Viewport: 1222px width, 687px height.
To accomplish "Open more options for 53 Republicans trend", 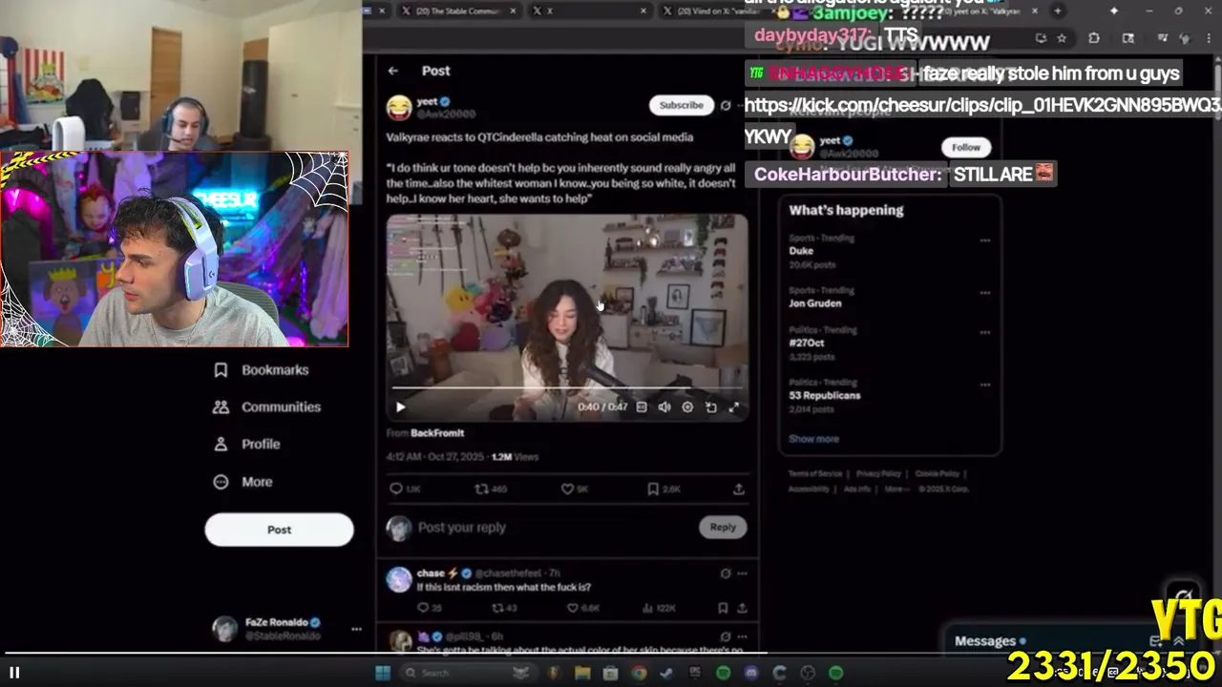I will click(x=984, y=385).
